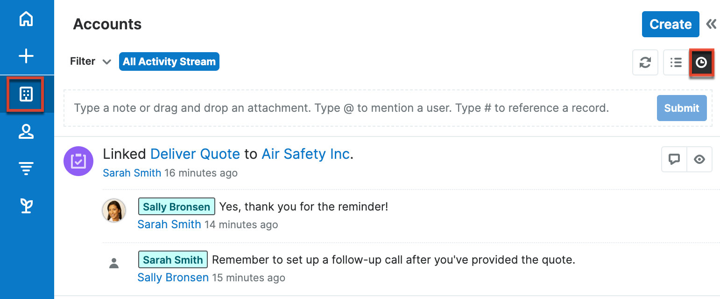
Task: Switch to list view
Action: (676, 62)
